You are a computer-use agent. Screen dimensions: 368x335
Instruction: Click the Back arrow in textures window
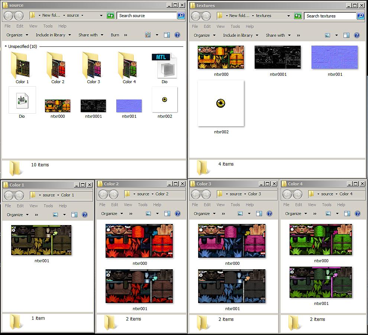pos(196,16)
